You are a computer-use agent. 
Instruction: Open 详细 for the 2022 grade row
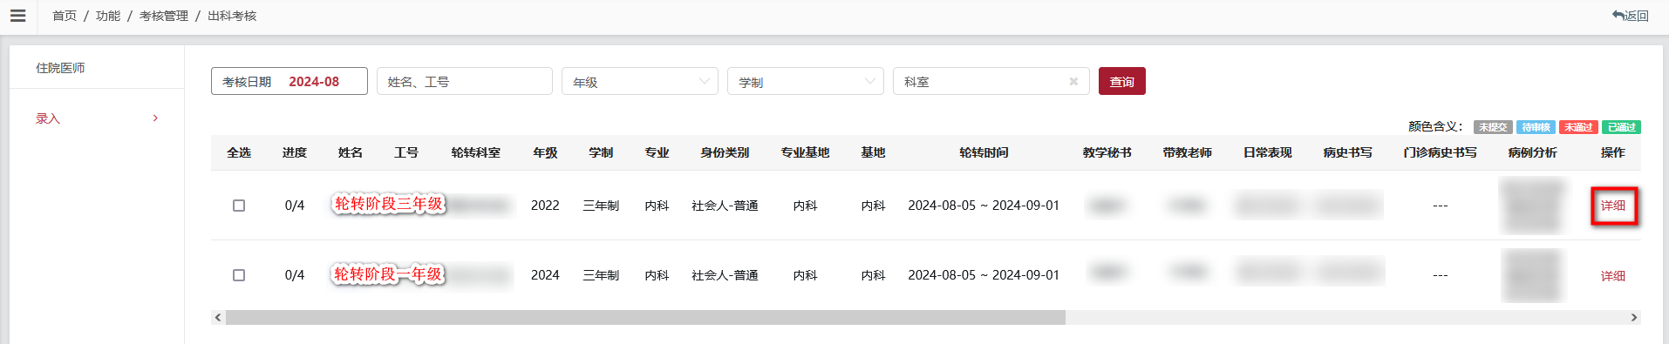(x=1613, y=206)
